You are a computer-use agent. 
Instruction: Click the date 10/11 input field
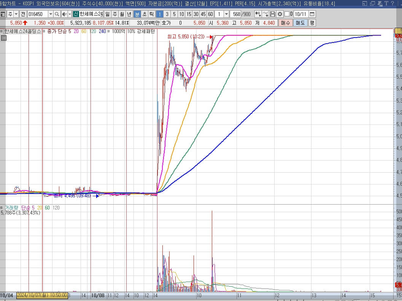(300, 14)
